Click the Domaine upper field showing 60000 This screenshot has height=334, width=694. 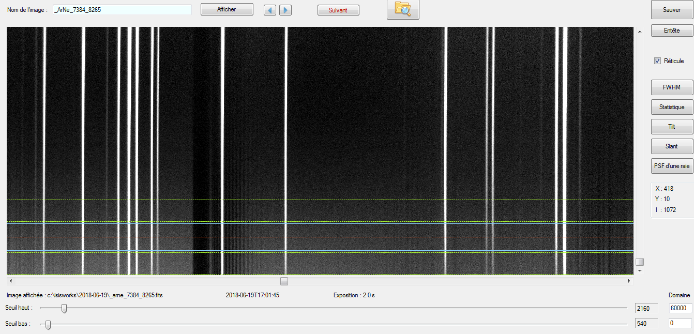(680, 308)
